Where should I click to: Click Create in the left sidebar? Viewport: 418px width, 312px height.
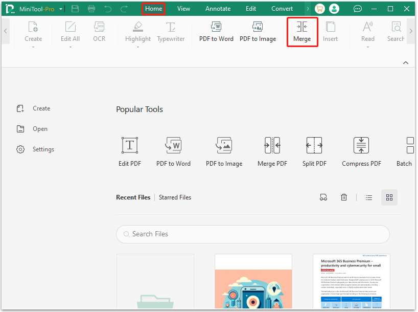click(x=33, y=108)
